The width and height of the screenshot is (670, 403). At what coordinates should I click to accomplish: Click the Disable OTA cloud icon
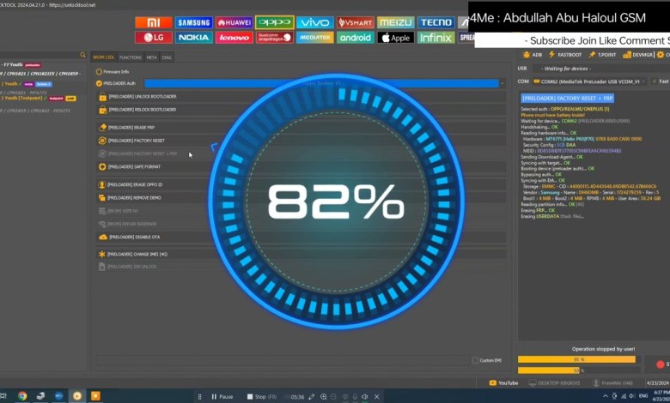(103, 237)
